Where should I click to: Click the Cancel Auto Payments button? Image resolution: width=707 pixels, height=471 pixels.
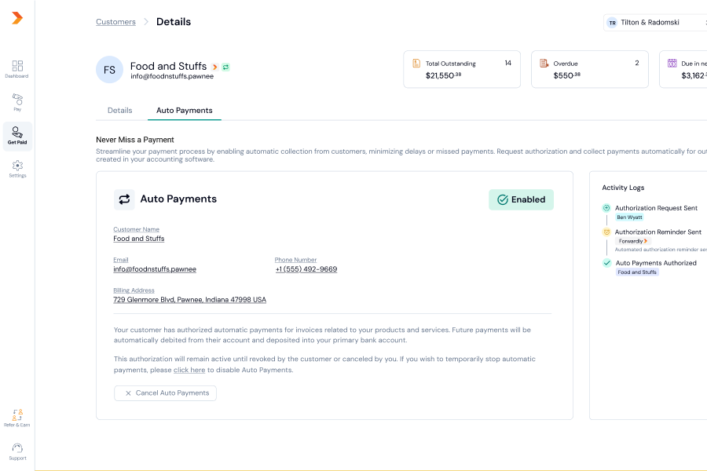coord(165,393)
